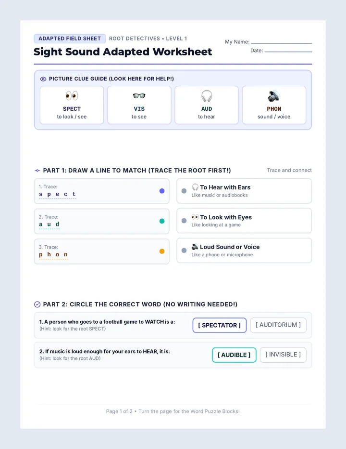
Task: Click the eyes icon above SPECT
Action: click(72, 96)
